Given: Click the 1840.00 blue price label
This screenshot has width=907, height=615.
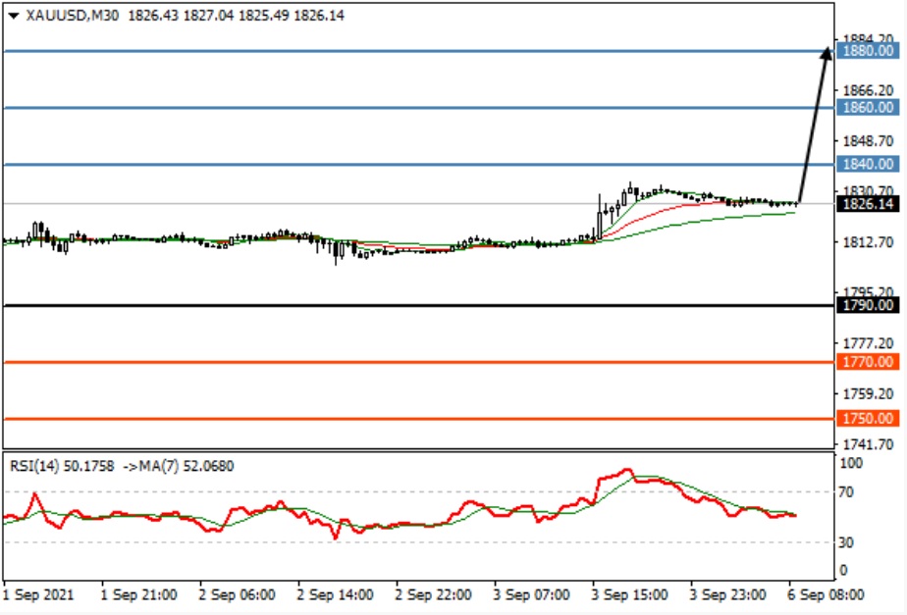Looking at the screenshot, I should (x=868, y=164).
